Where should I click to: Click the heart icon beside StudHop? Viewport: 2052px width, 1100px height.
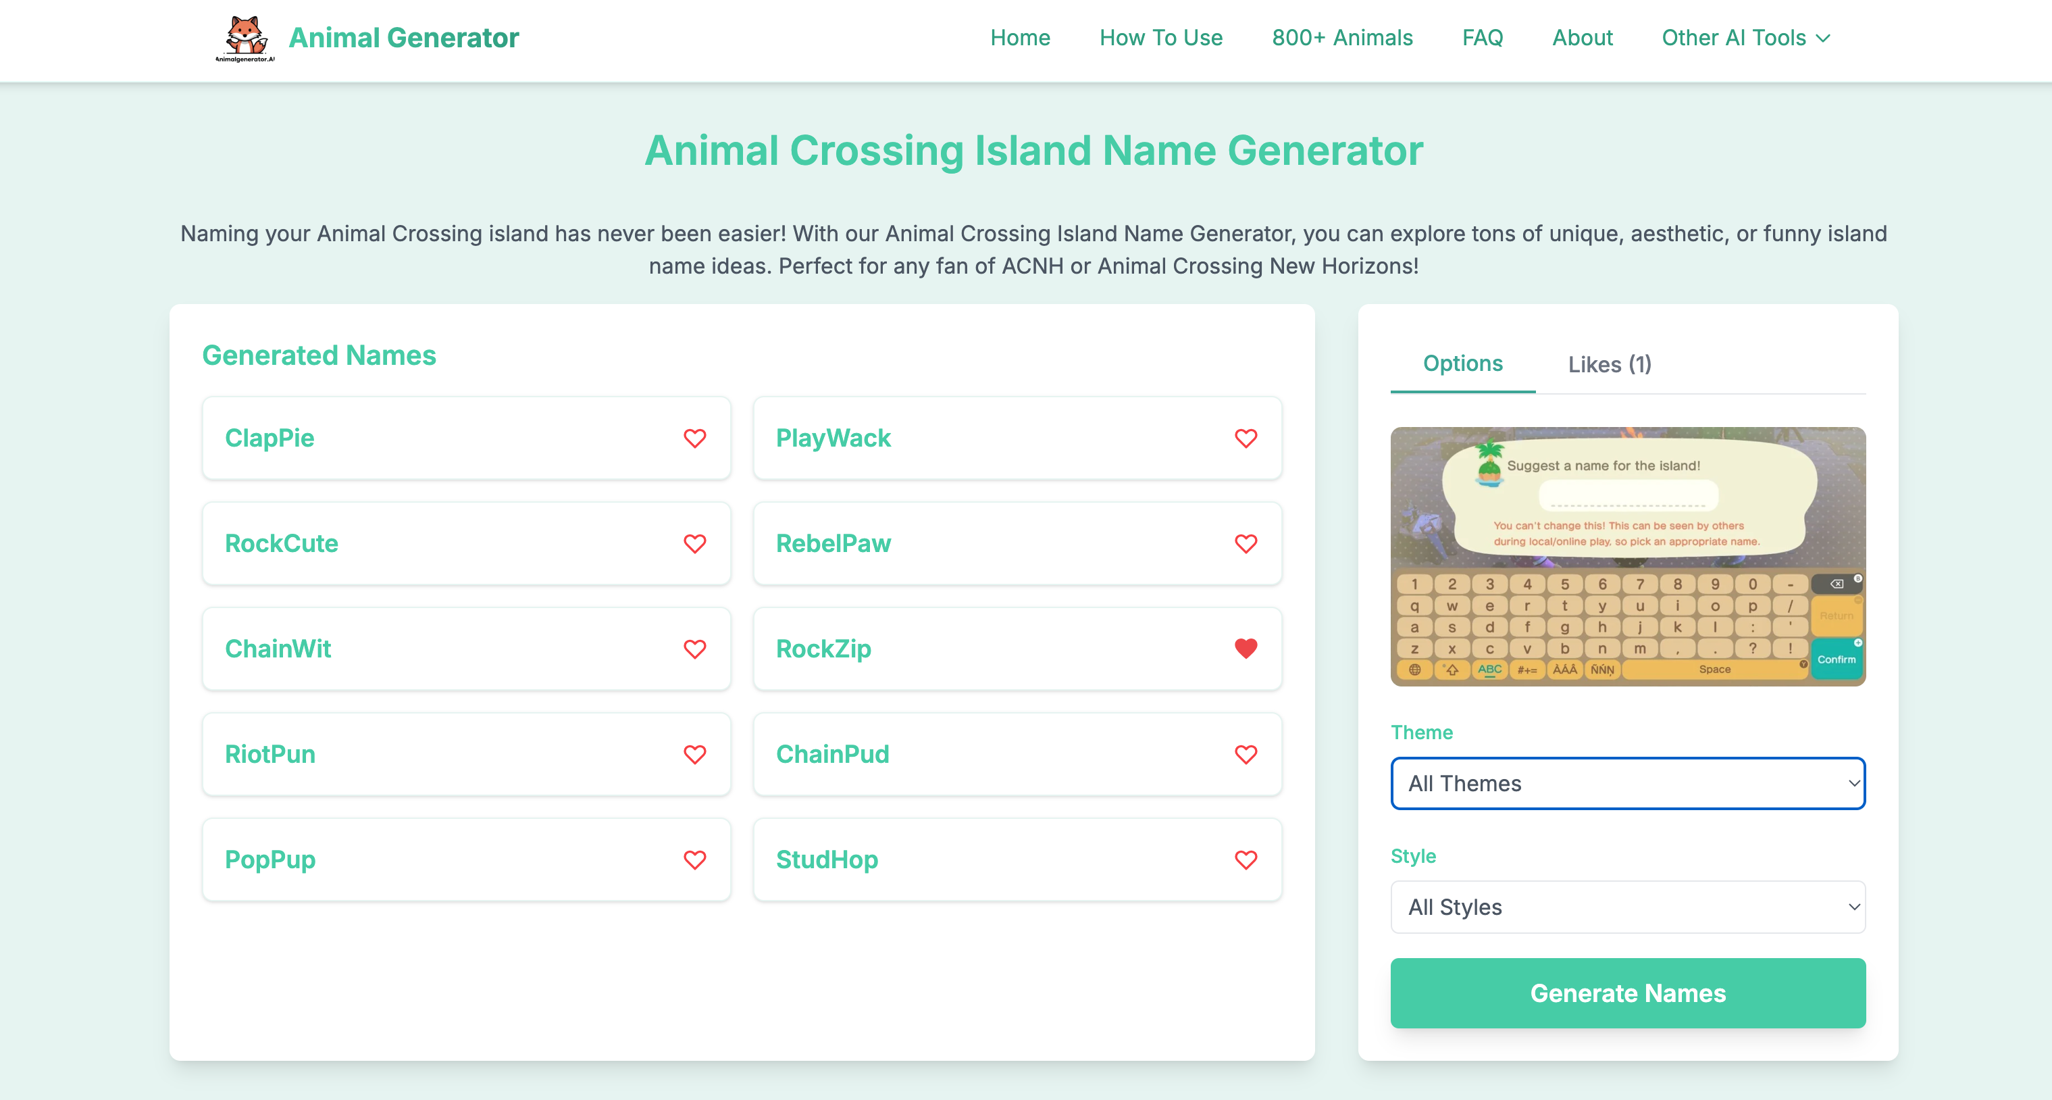pyautogui.click(x=1245, y=860)
